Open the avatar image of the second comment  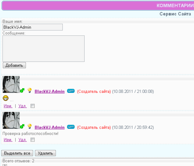pos(11,120)
